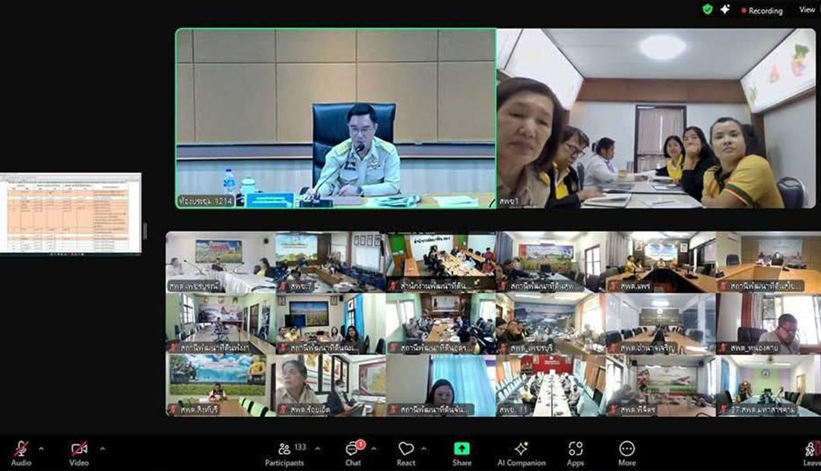Open AI Companion

pos(521,452)
